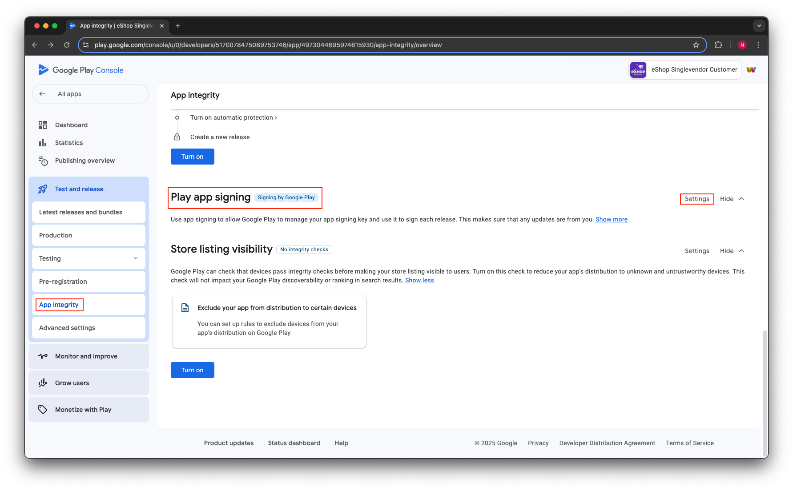Click the Show more link
Image resolution: width=793 pixels, height=491 pixels.
pos(612,219)
